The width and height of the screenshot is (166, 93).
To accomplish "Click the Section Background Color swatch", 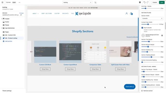I will click(143, 35).
